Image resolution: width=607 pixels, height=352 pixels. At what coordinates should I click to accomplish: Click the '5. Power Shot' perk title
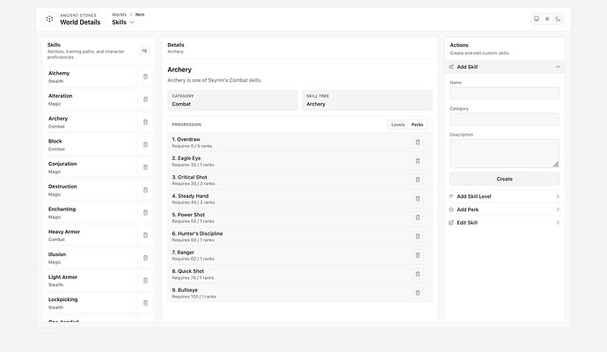tap(188, 215)
